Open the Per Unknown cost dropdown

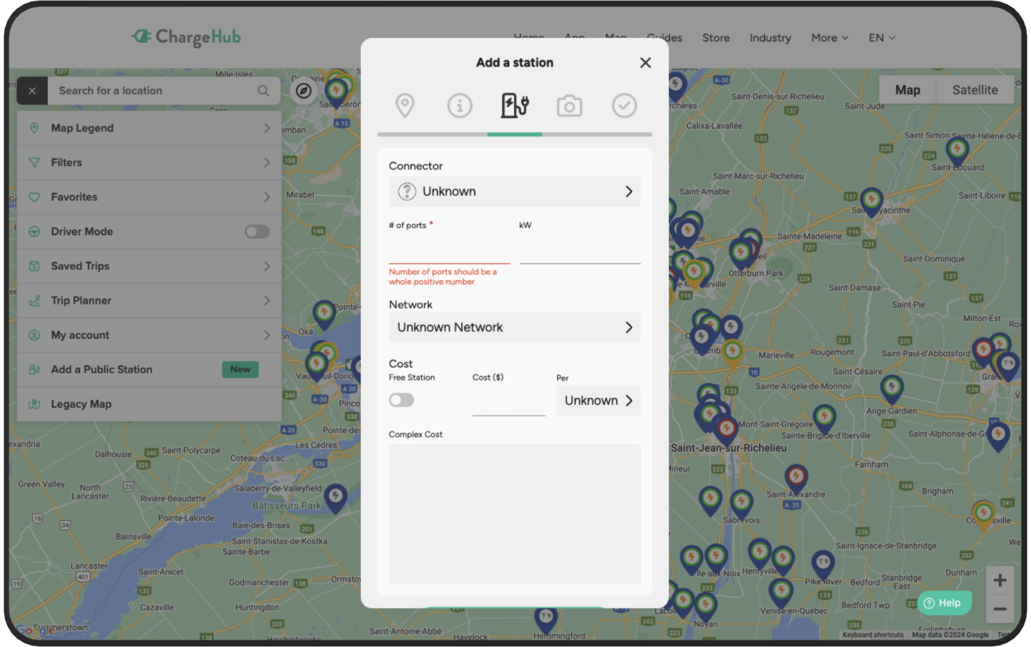598,401
